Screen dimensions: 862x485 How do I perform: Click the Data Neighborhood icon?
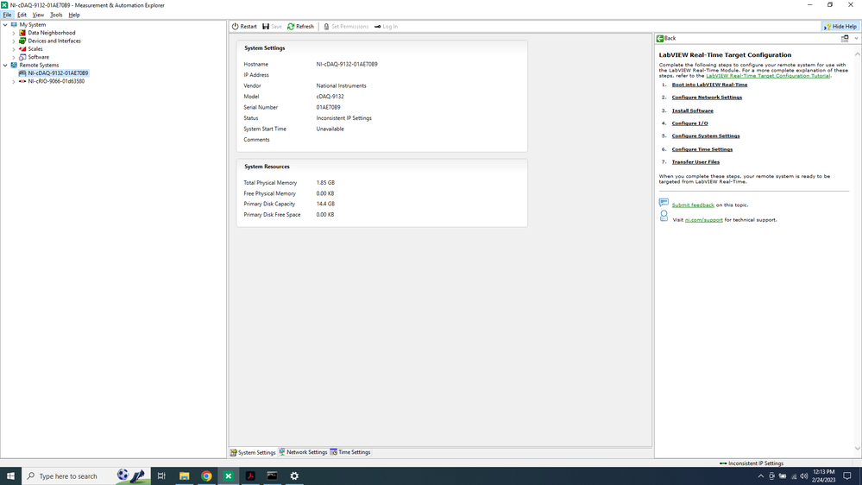click(22, 33)
